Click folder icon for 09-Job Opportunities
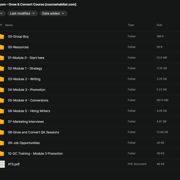Image resolution: width=180 pixels, height=180 pixels. [x=2, y=143]
